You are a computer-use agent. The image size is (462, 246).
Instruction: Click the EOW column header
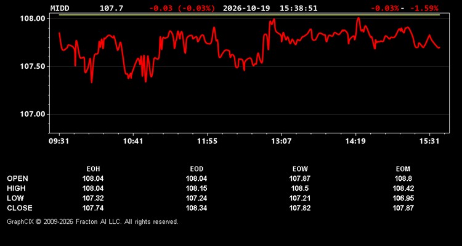pos(300,169)
